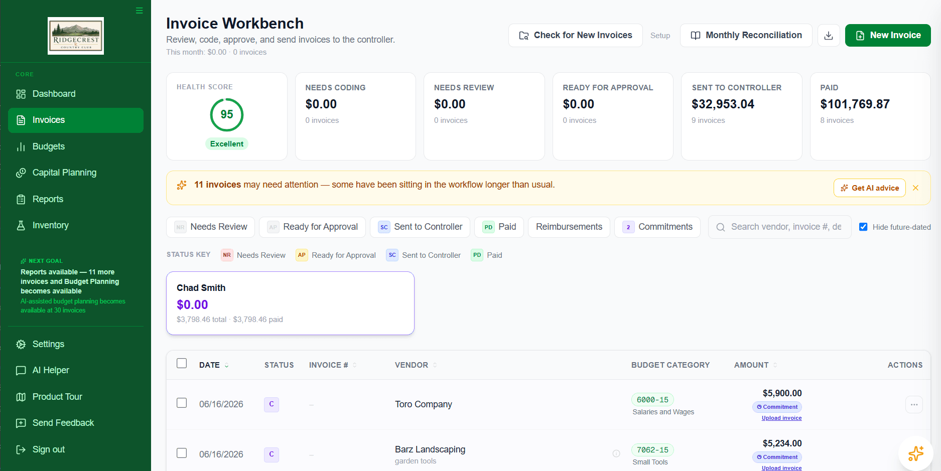Click the info icon on Barz Landscaping row
941x471 pixels.
pyautogui.click(x=616, y=453)
